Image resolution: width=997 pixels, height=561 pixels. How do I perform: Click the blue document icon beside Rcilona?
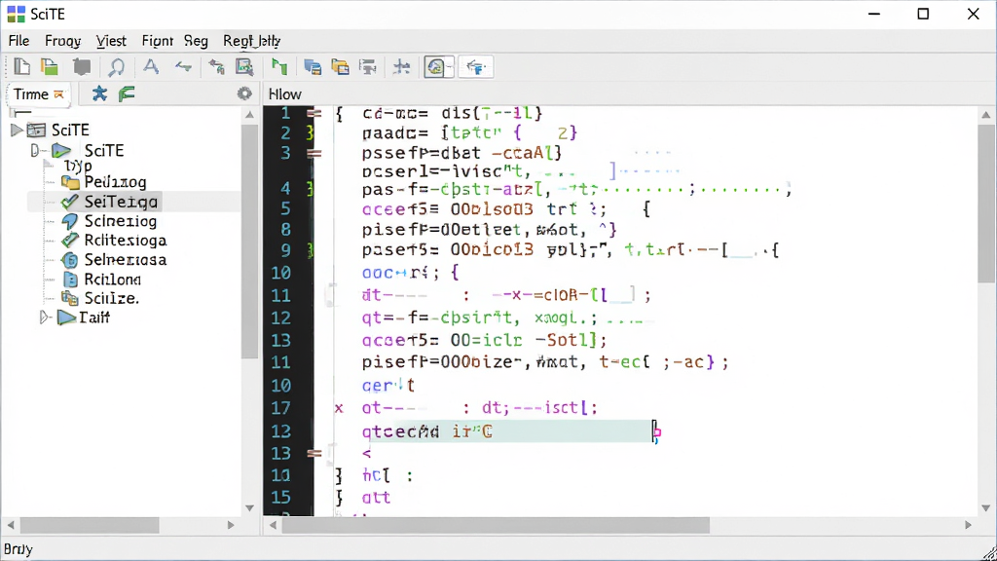tap(70, 280)
